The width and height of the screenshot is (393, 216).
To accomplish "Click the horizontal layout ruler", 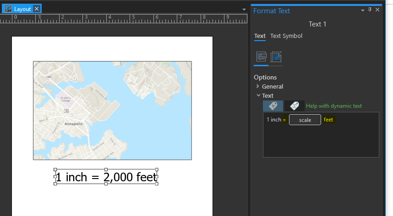I will point(124,19).
